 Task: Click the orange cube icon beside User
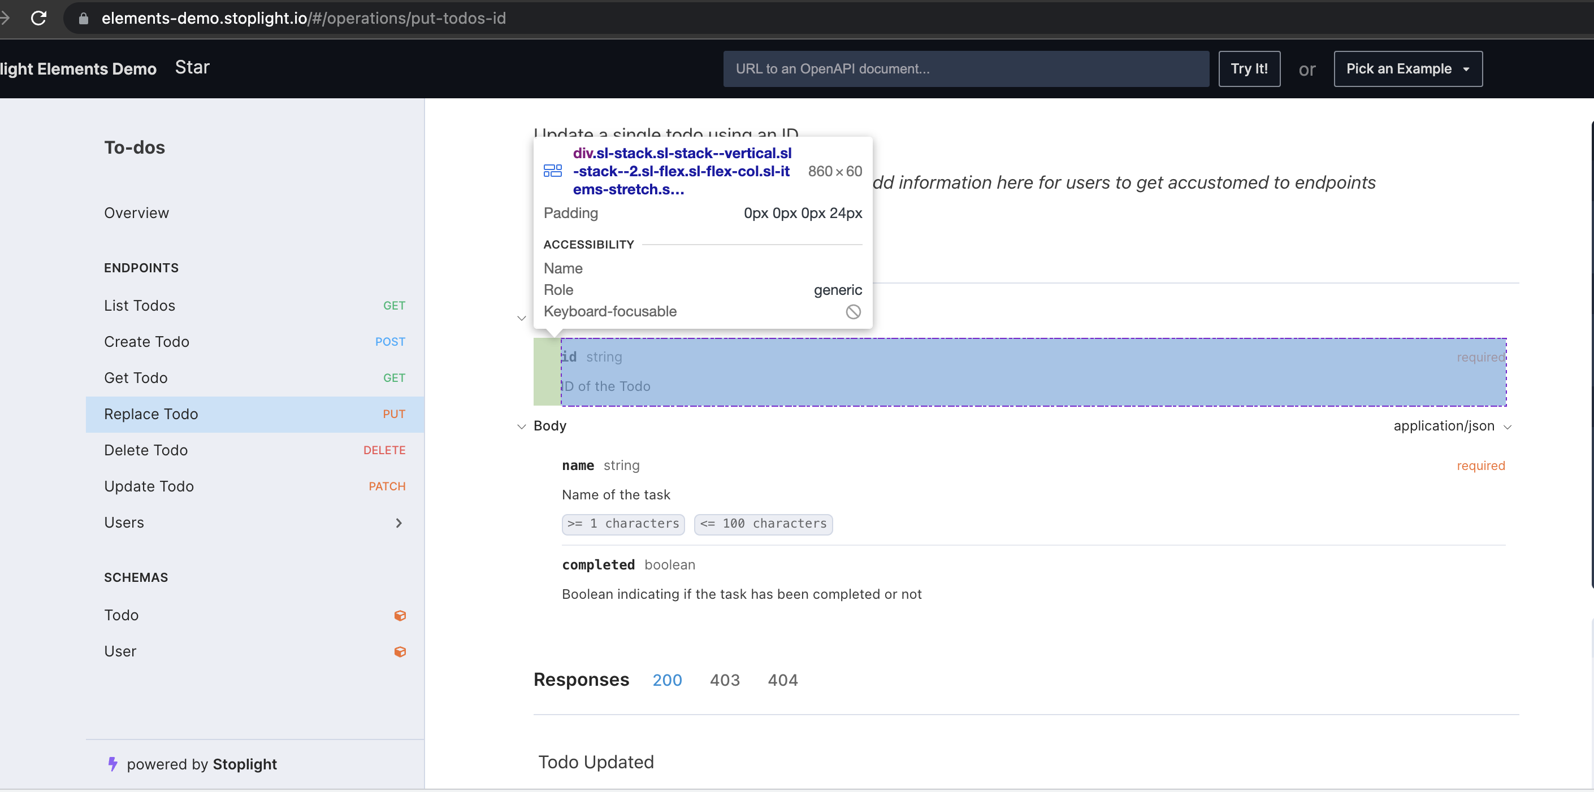click(x=400, y=651)
